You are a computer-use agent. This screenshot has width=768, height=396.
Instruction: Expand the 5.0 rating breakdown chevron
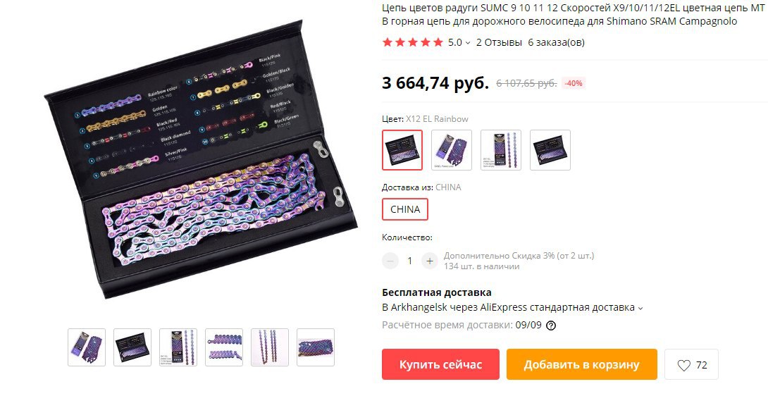468,43
